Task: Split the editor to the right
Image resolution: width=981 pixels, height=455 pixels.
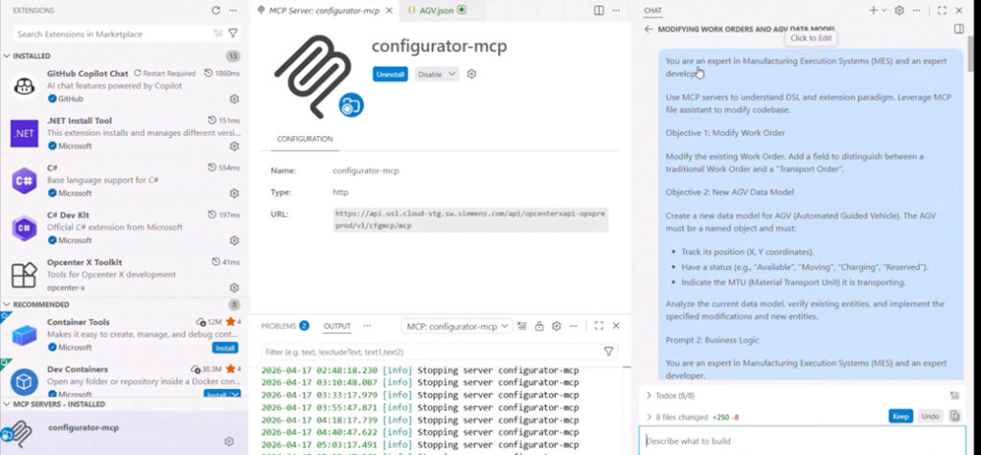Action: 599,11
